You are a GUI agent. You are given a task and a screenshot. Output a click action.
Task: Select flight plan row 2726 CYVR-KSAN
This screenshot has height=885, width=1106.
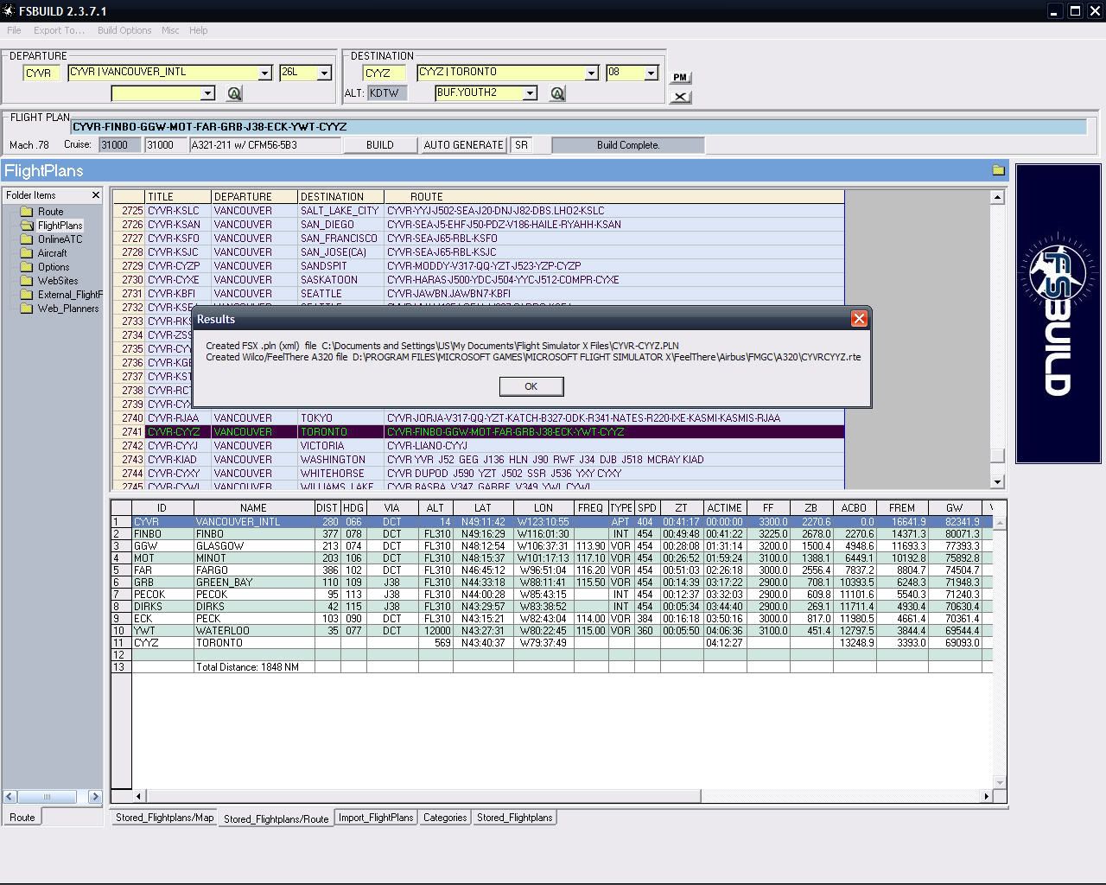point(478,225)
